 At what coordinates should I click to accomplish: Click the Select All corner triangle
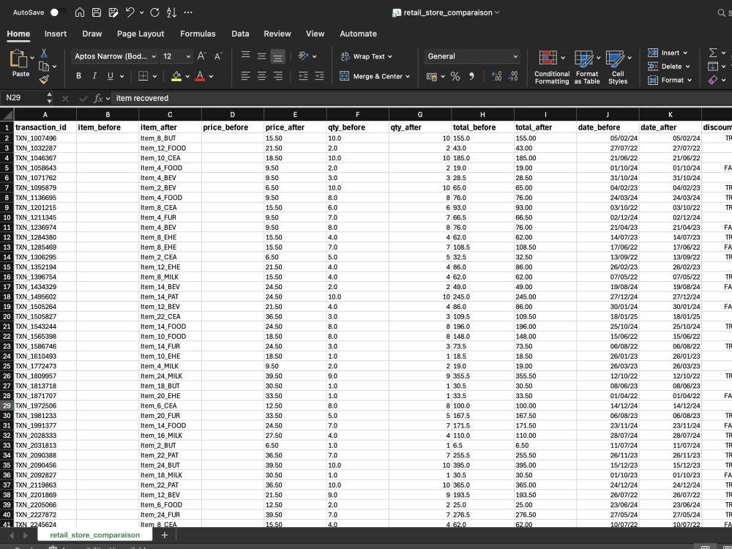(x=7, y=115)
